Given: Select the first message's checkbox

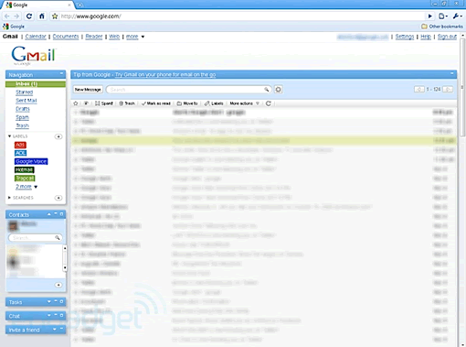Looking at the screenshot, I should 76,113.
